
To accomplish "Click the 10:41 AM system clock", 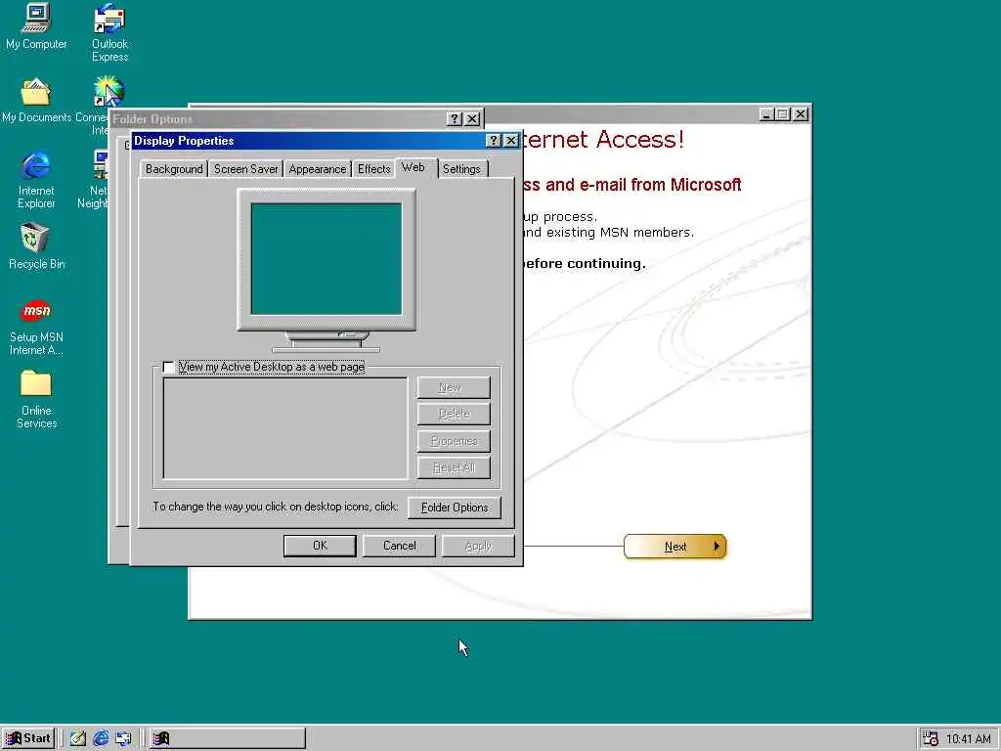I will 968,739.
